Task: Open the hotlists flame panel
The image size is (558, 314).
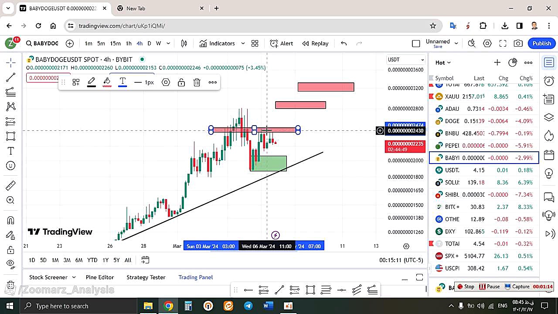Action: [x=549, y=136]
